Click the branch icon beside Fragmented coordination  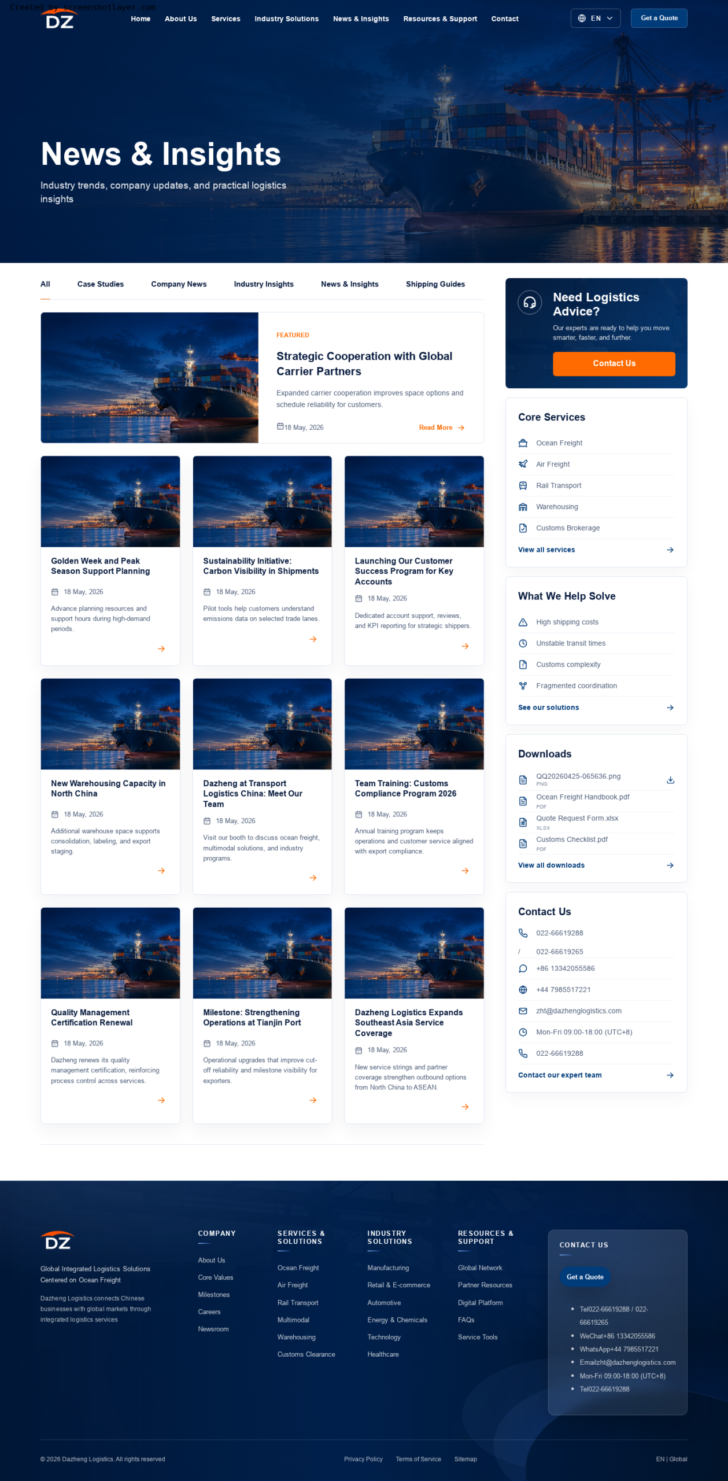coord(523,686)
